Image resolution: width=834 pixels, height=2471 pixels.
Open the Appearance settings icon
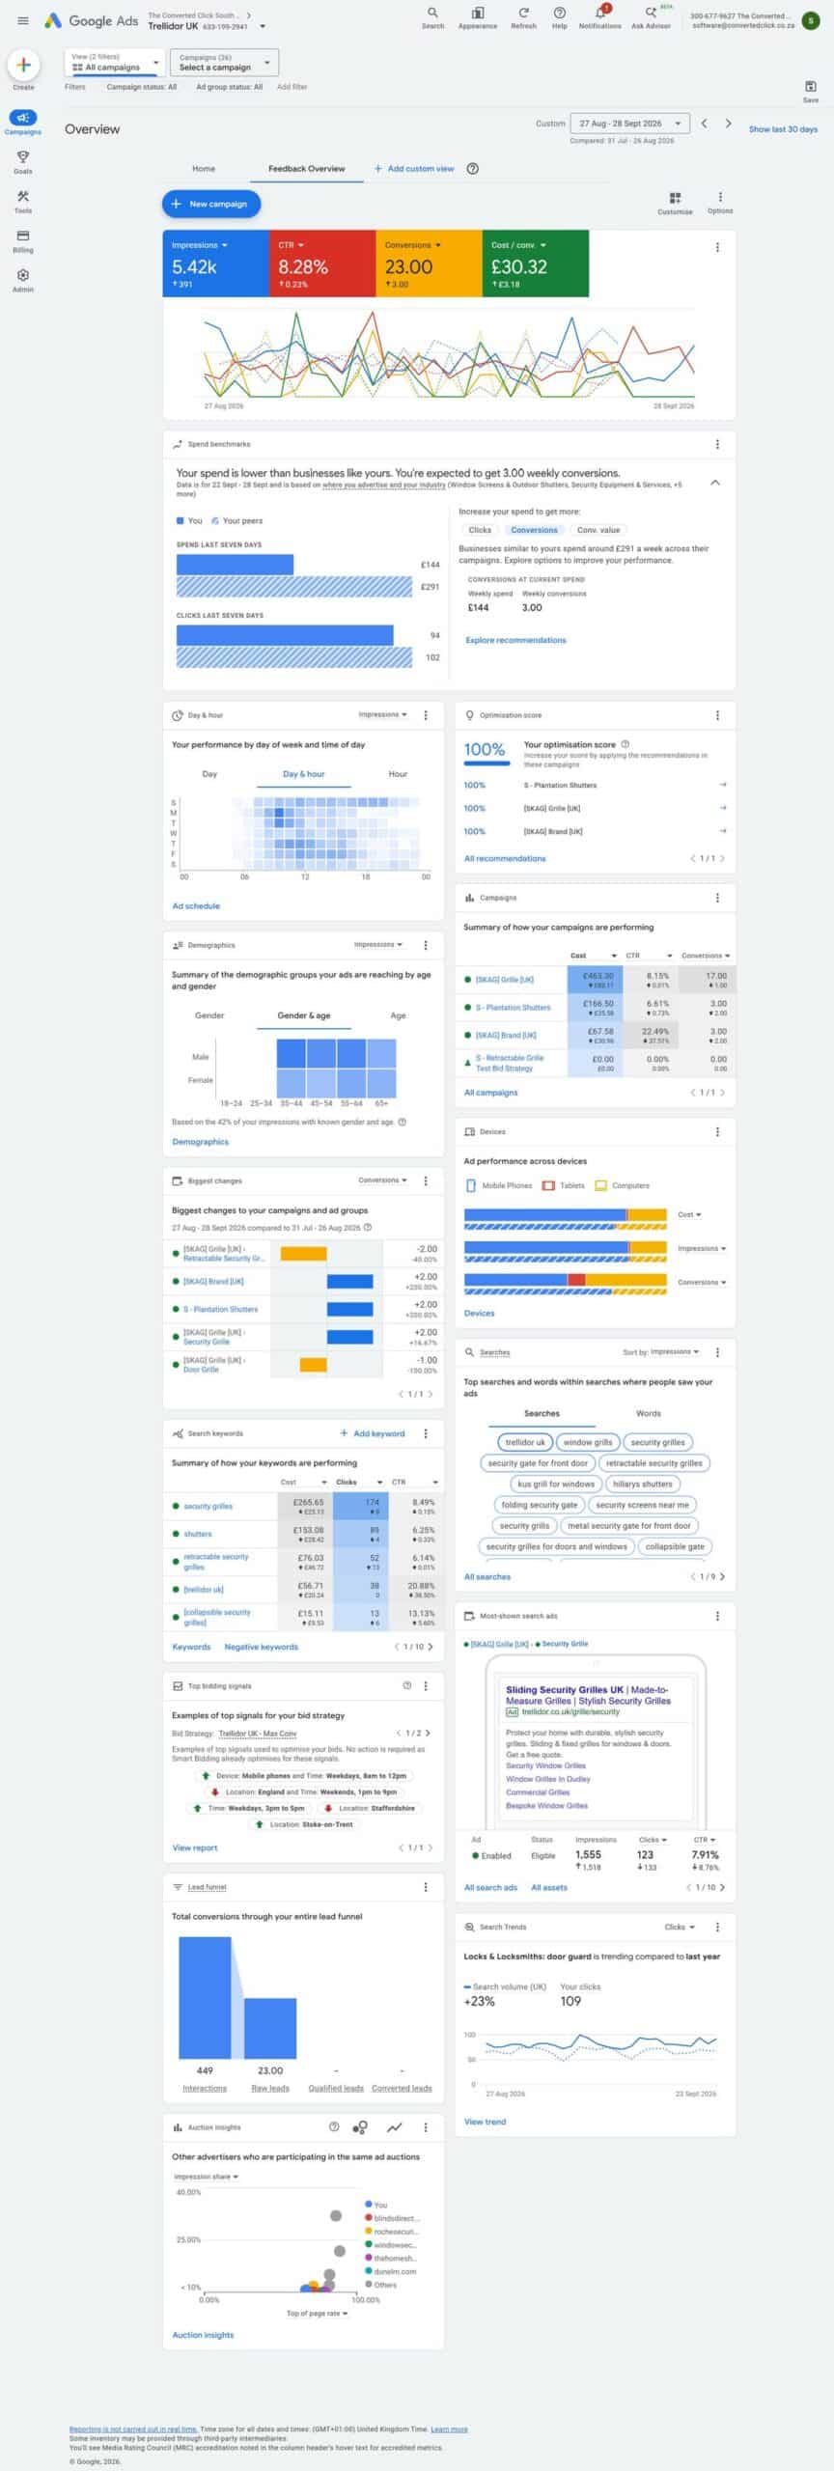pyautogui.click(x=477, y=14)
